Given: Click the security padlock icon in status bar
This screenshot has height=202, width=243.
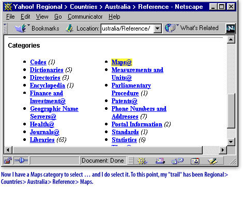Looking at the screenshot, I should point(8,161).
